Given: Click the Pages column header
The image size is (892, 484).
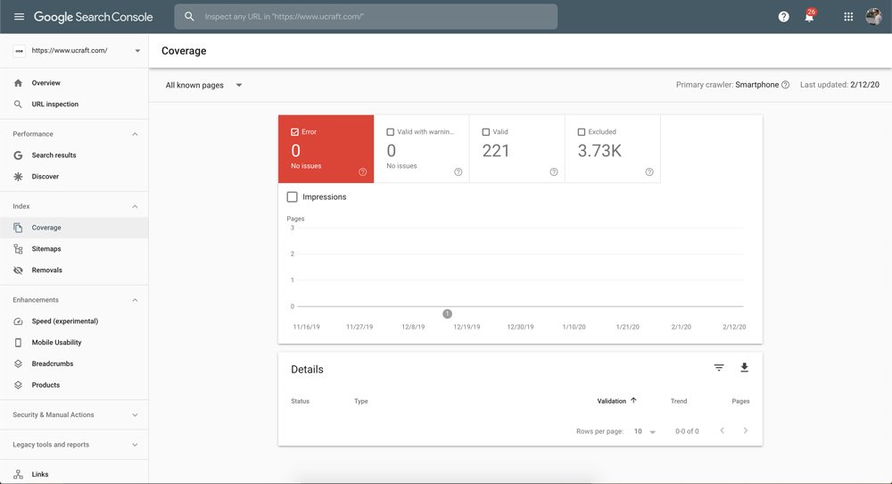Looking at the screenshot, I should 740,402.
